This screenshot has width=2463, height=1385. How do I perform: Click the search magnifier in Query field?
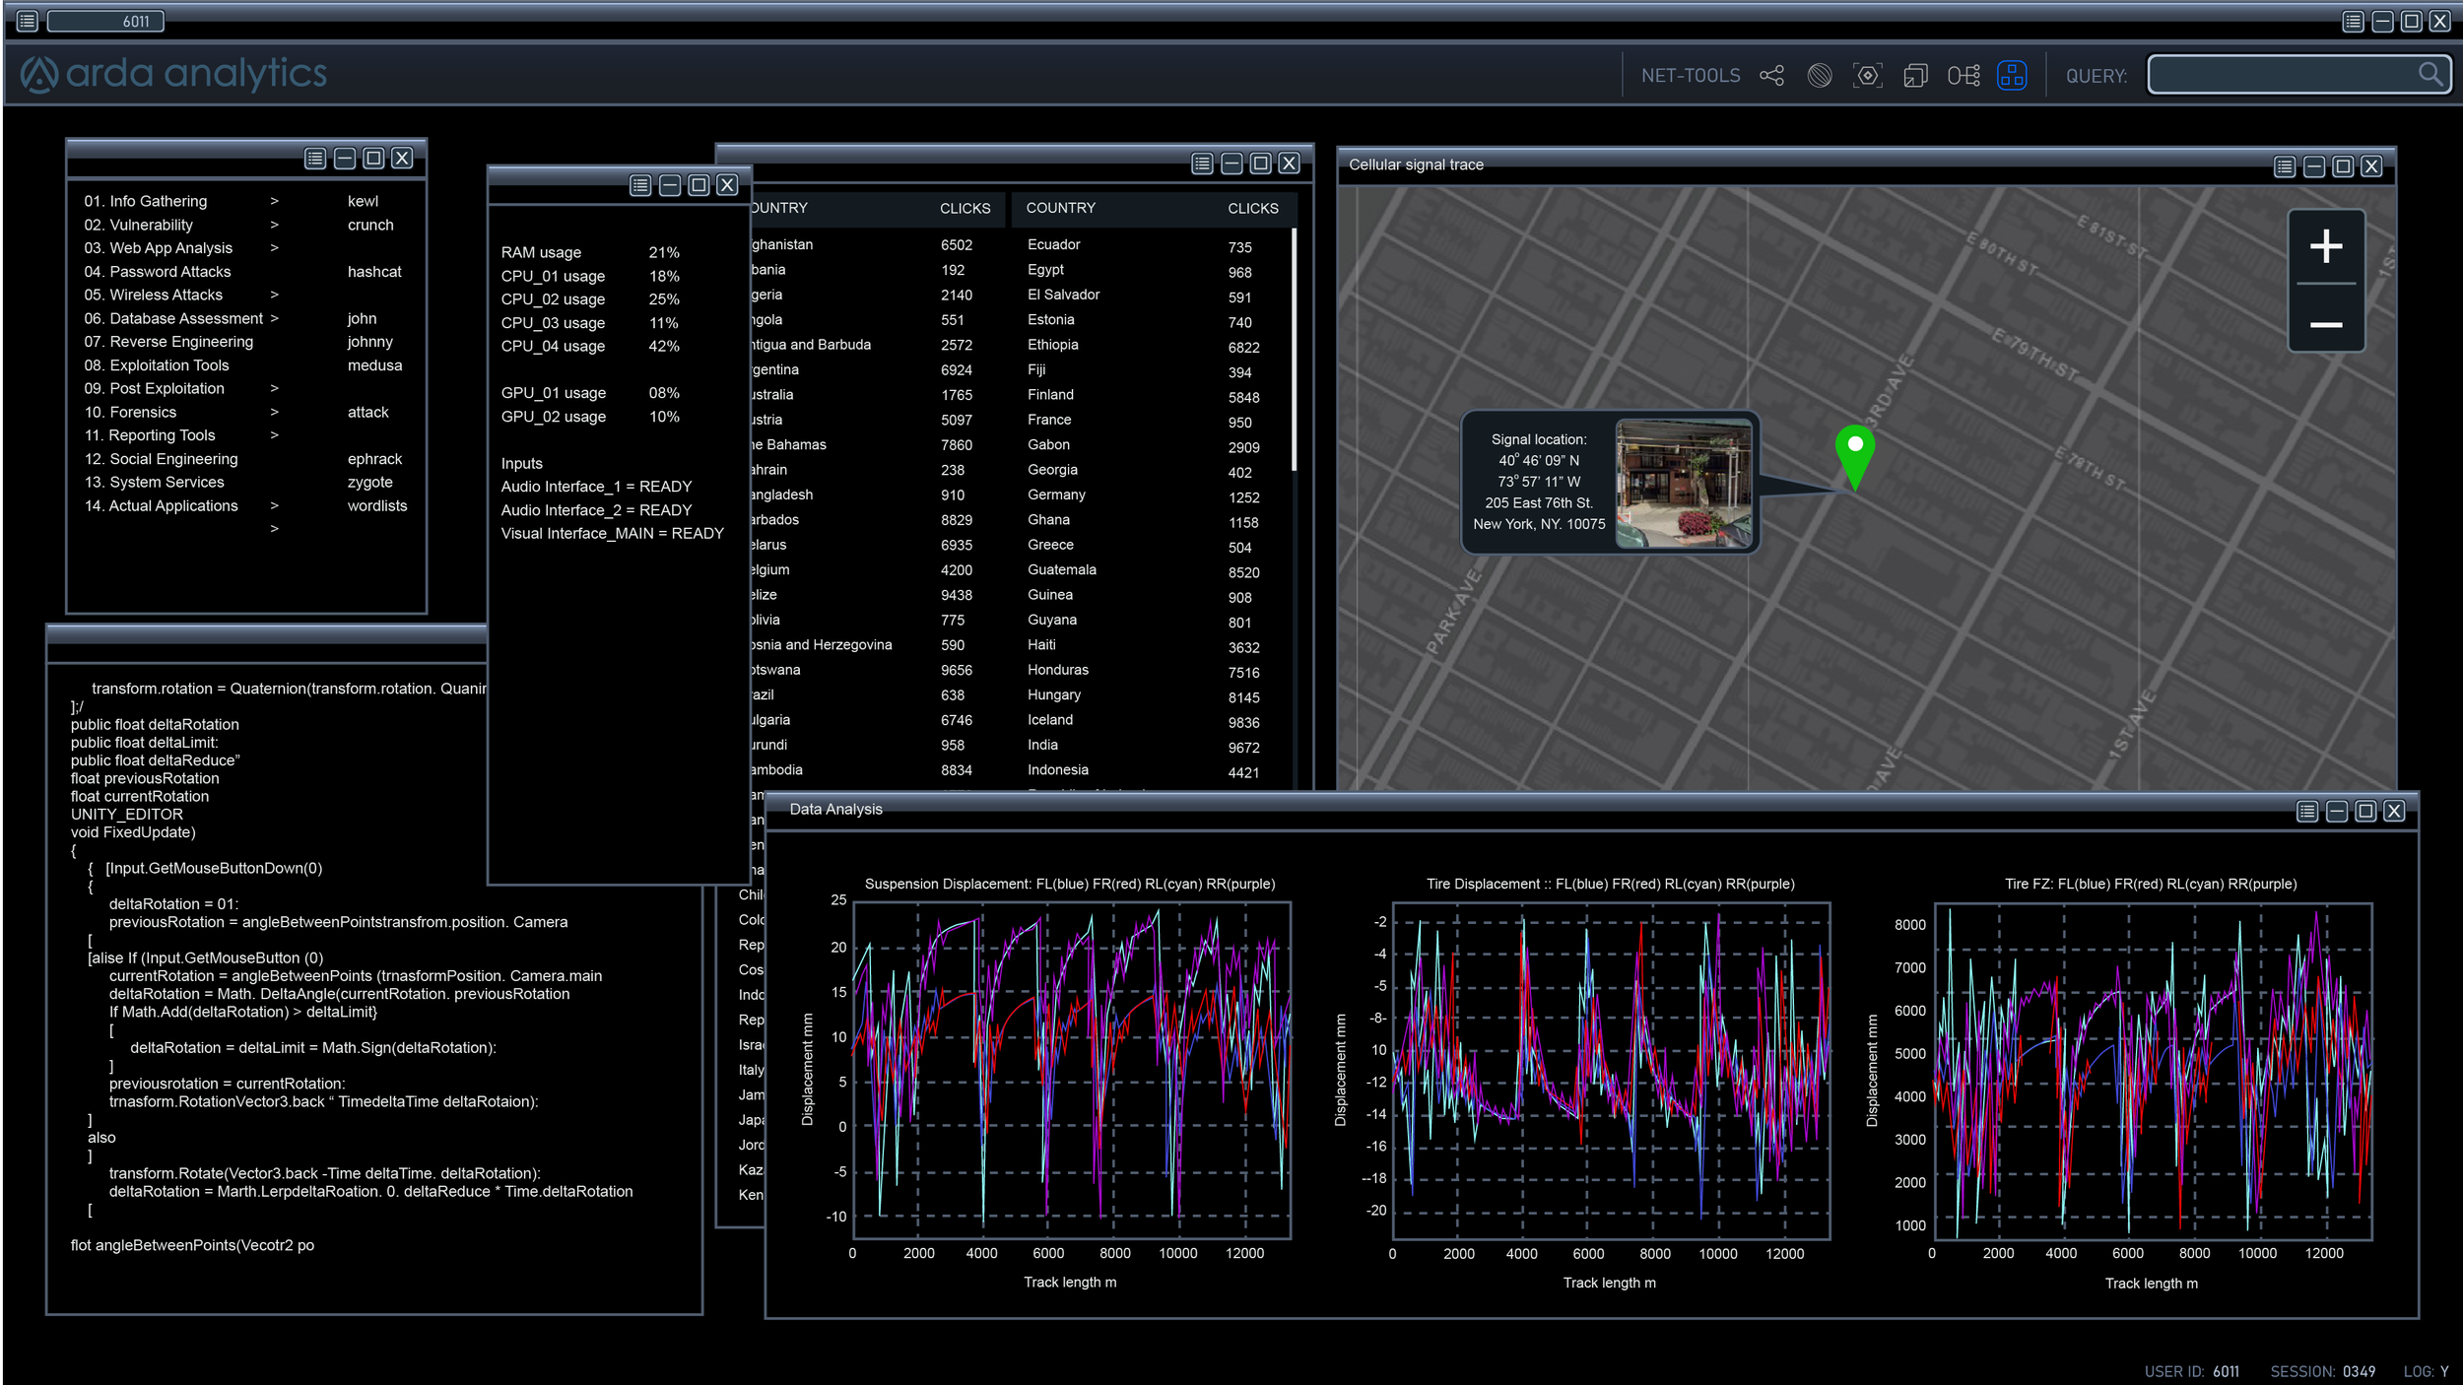[x=2430, y=74]
